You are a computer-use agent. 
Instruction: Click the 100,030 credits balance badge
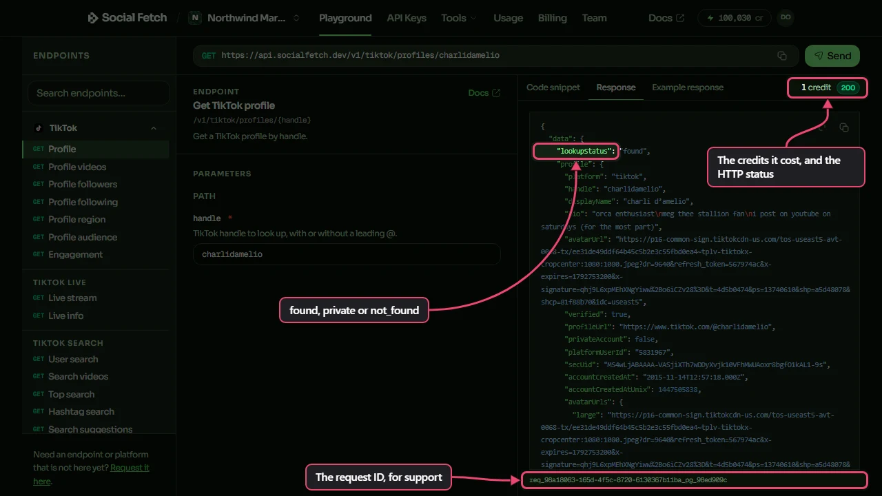coord(735,18)
